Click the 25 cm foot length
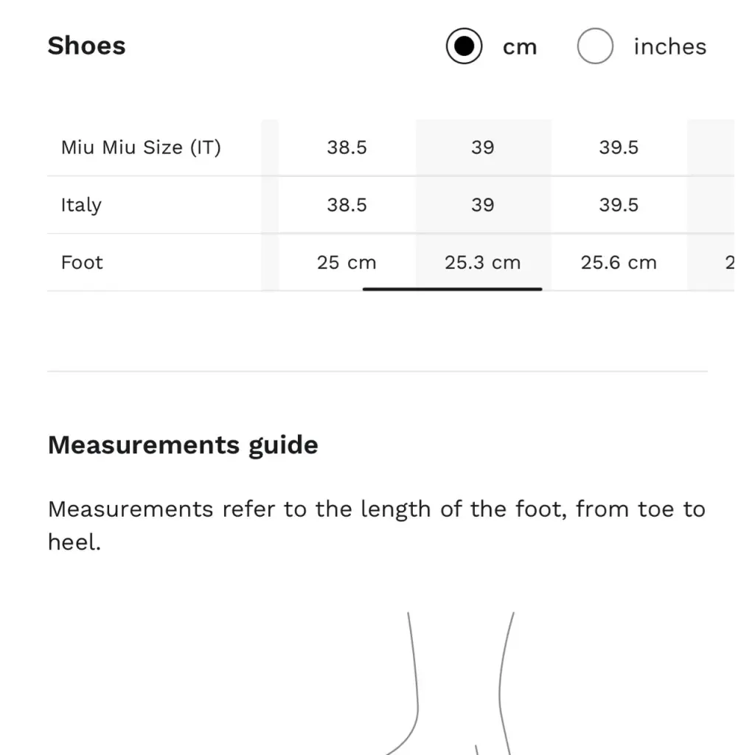Screen dimensions: 755x755 coord(347,262)
